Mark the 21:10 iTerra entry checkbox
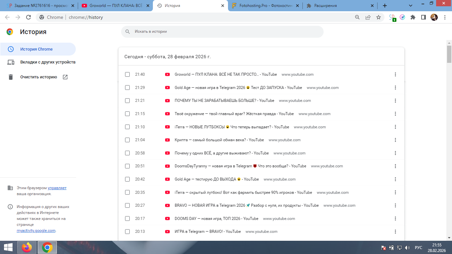This screenshot has height=254, width=452. (127, 127)
